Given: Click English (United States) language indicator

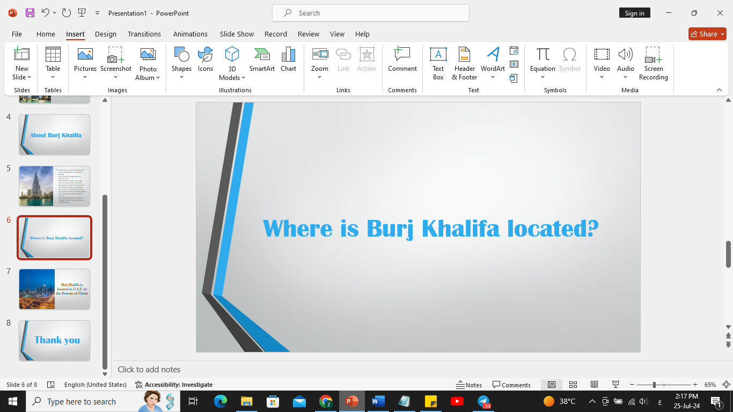Looking at the screenshot, I should pyautogui.click(x=96, y=385).
